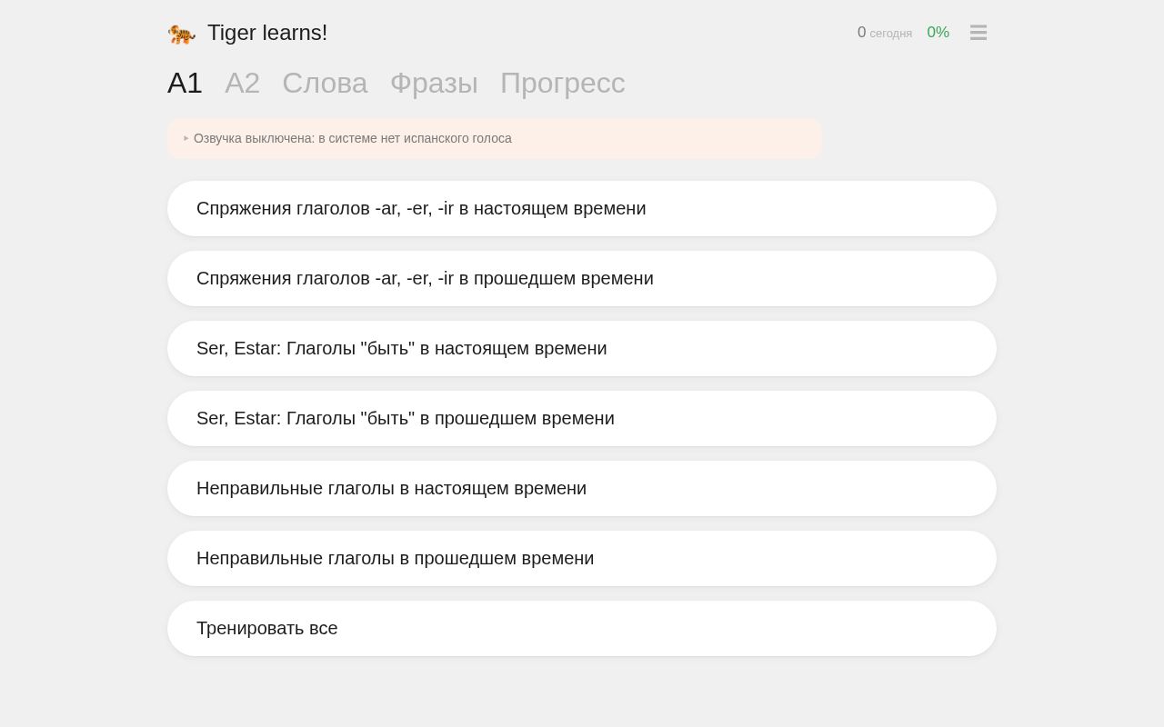This screenshot has width=1164, height=727.
Task: Go to the Прогресс tab
Action: pyautogui.click(x=563, y=83)
